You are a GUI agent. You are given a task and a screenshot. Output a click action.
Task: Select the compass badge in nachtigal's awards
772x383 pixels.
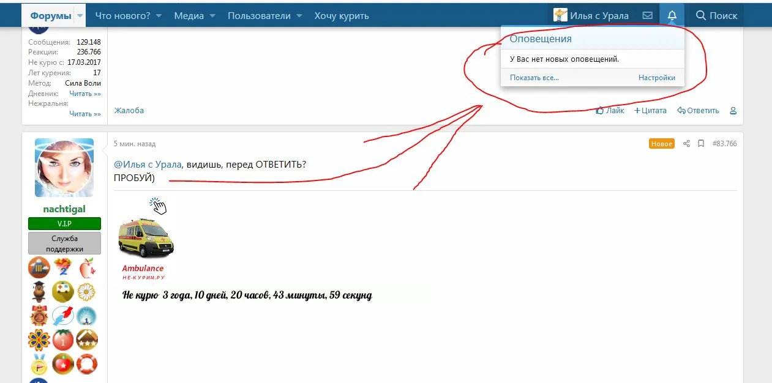(63, 316)
